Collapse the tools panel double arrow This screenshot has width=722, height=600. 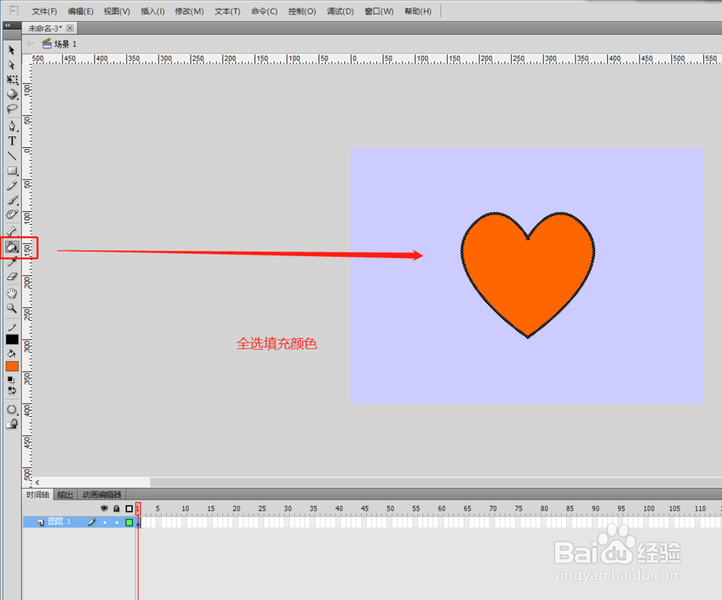point(7,25)
